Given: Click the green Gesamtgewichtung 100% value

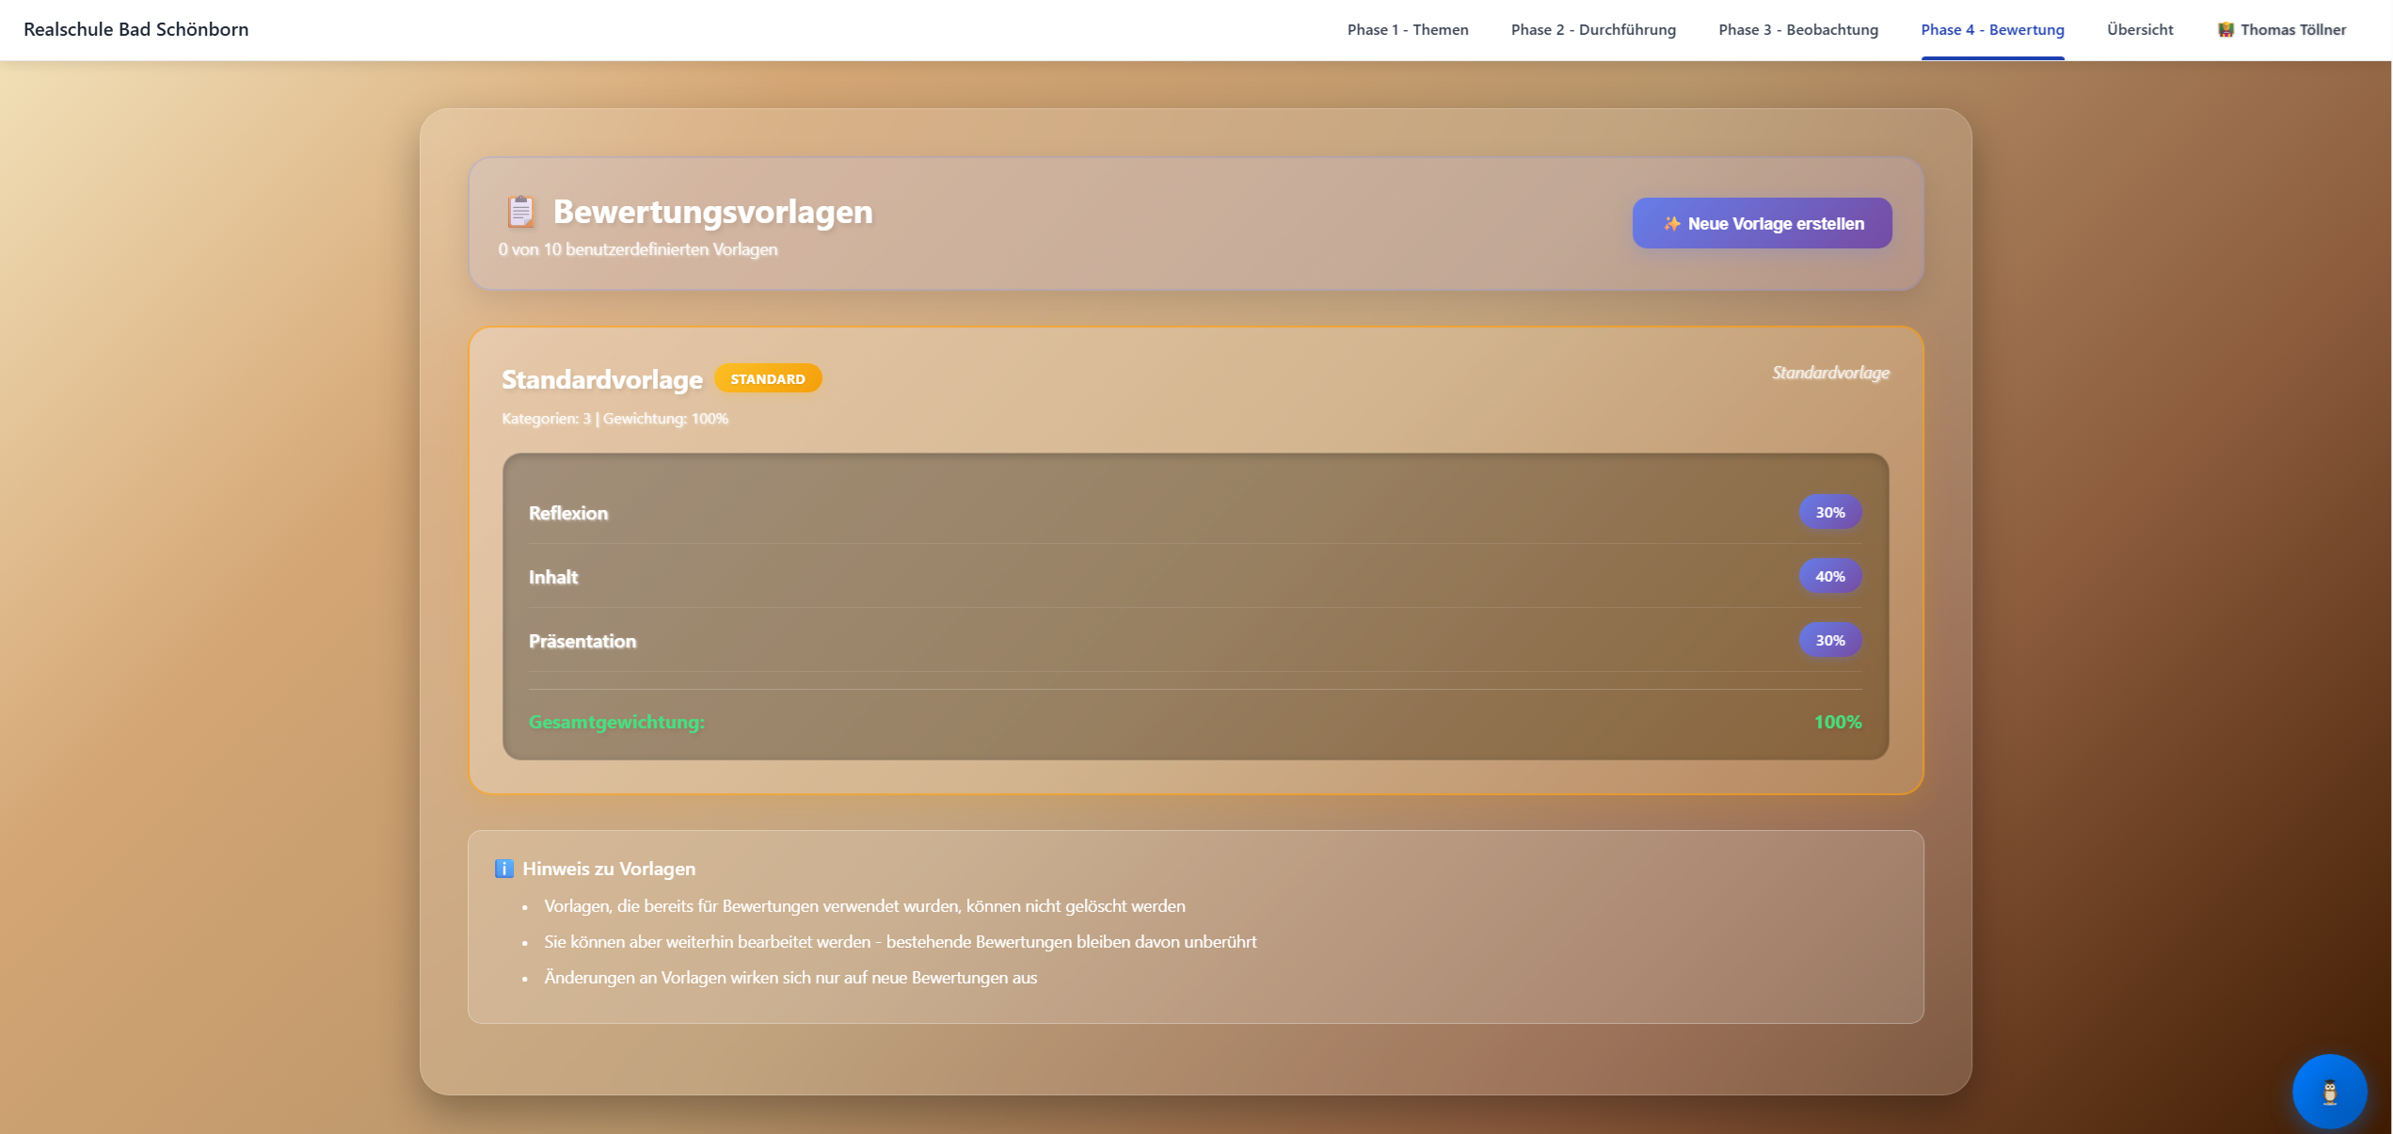Looking at the screenshot, I should (1837, 722).
